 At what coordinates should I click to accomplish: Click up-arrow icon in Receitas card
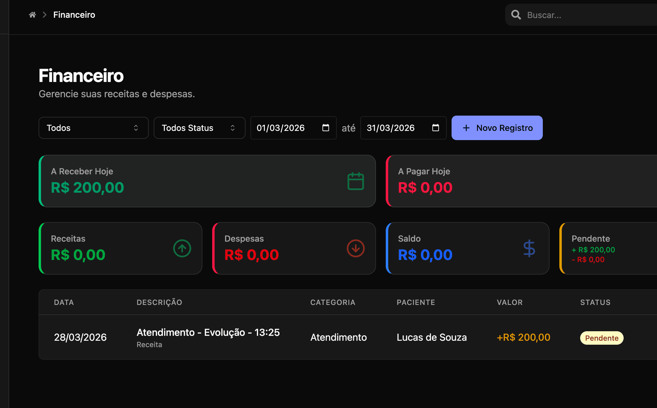tap(182, 248)
